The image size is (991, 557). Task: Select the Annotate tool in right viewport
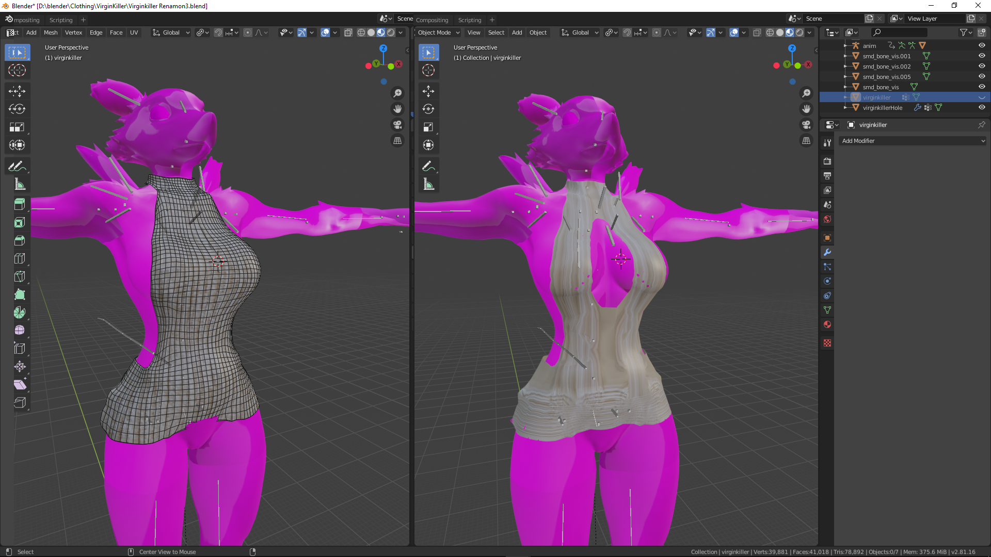pos(428,166)
